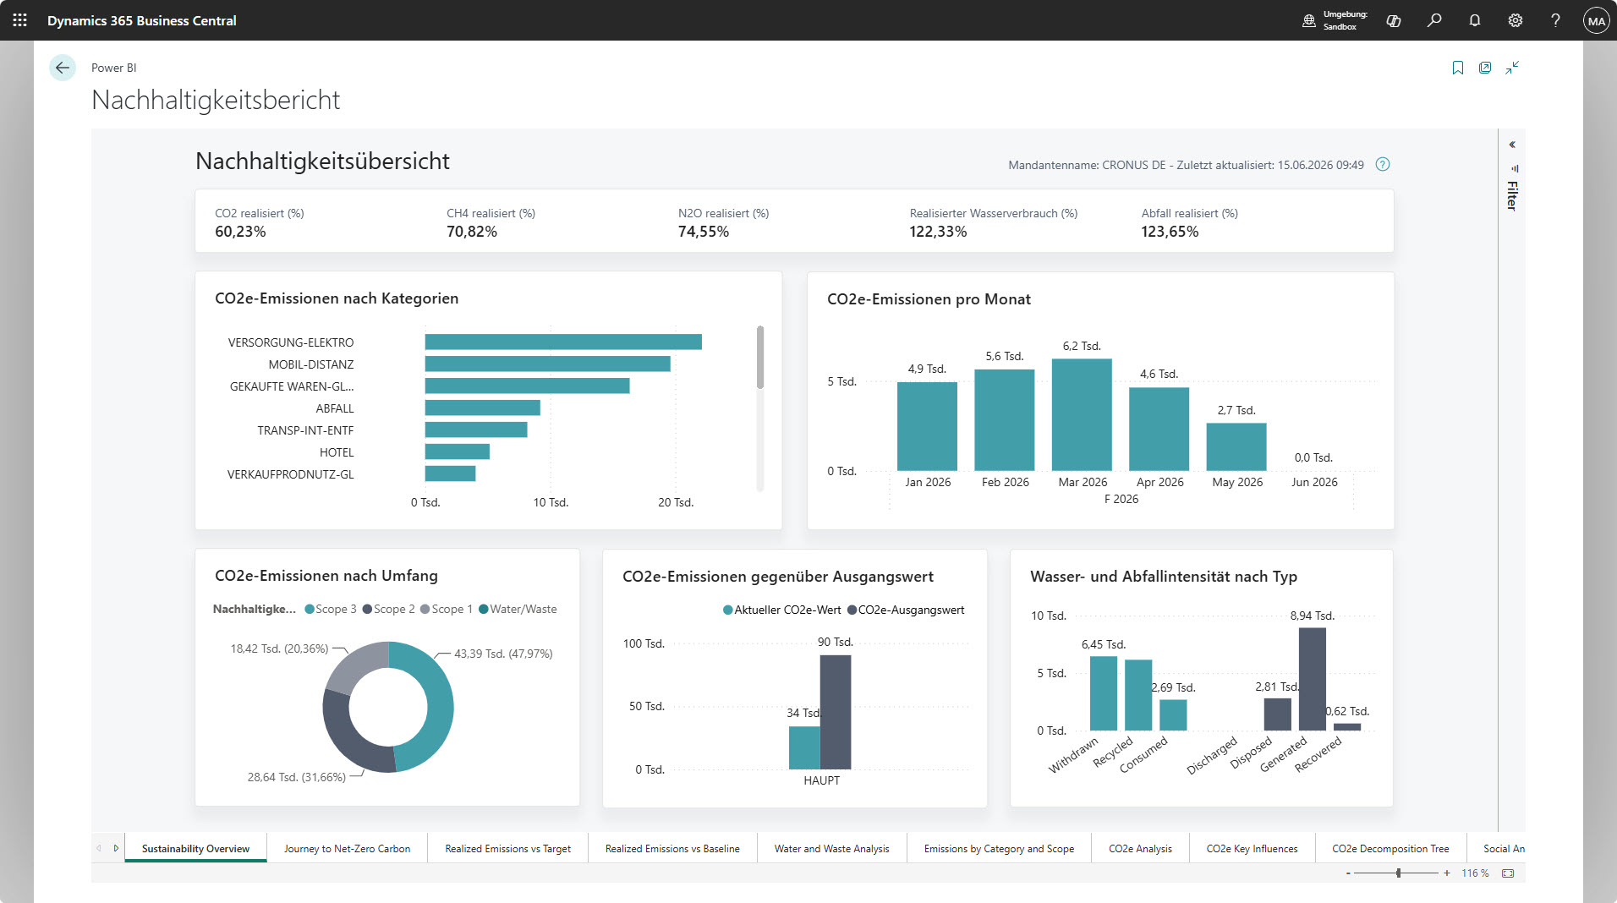Click the zoom out minus button

[1348, 873]
